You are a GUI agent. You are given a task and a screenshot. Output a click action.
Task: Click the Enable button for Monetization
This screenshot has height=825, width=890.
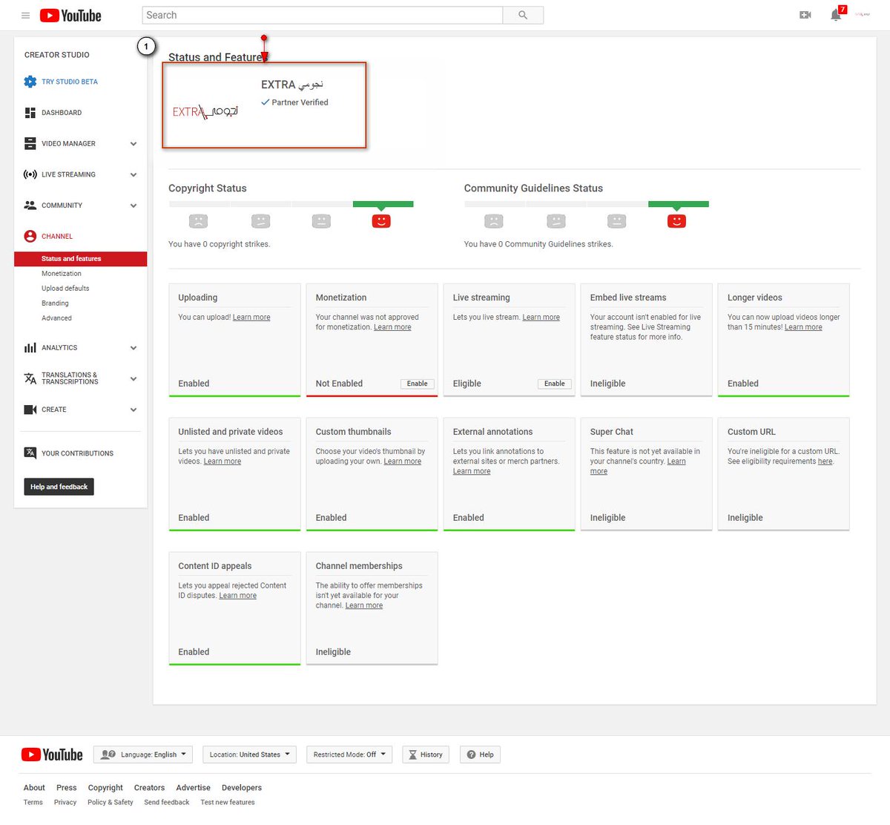tap(418, 384)
